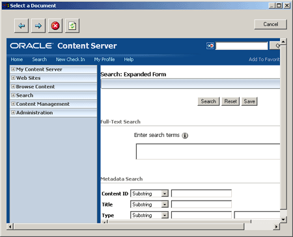The height and width of the screenshot is (237, 293).
Task: Click the outer horizontal scrollbar left arrow
Action: tap(10, 227)
